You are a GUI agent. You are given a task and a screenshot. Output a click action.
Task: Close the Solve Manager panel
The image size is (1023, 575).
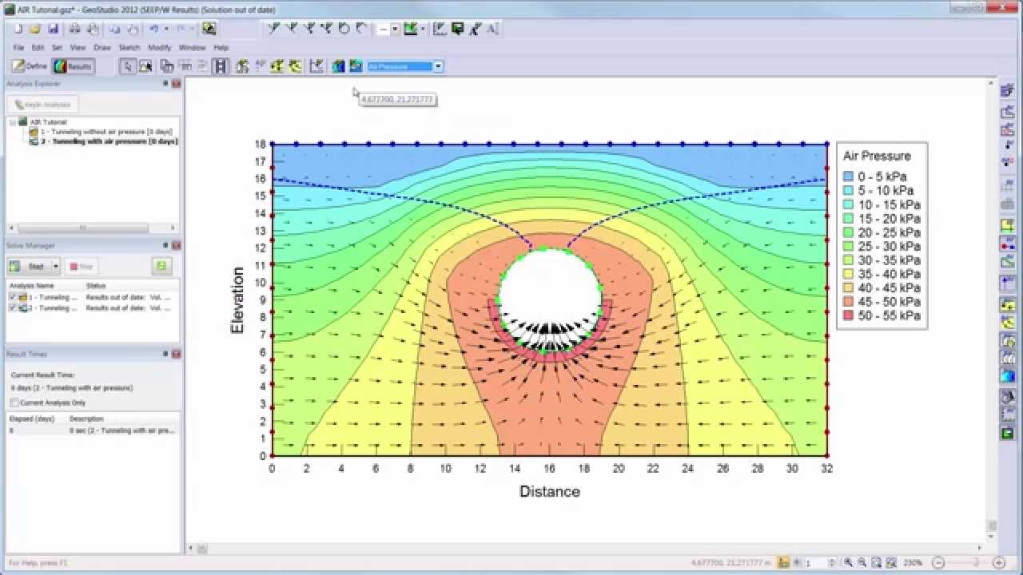point(176,245)
